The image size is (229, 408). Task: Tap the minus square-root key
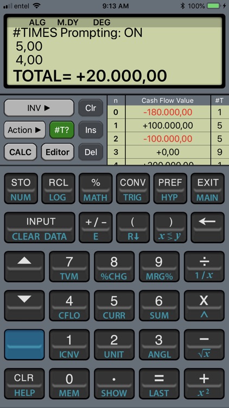coord(204,344)
